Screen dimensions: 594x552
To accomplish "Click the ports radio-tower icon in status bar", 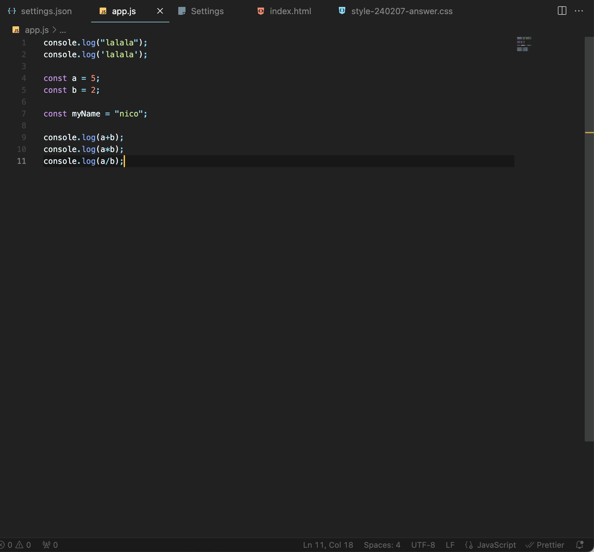I will pos(46,545).
